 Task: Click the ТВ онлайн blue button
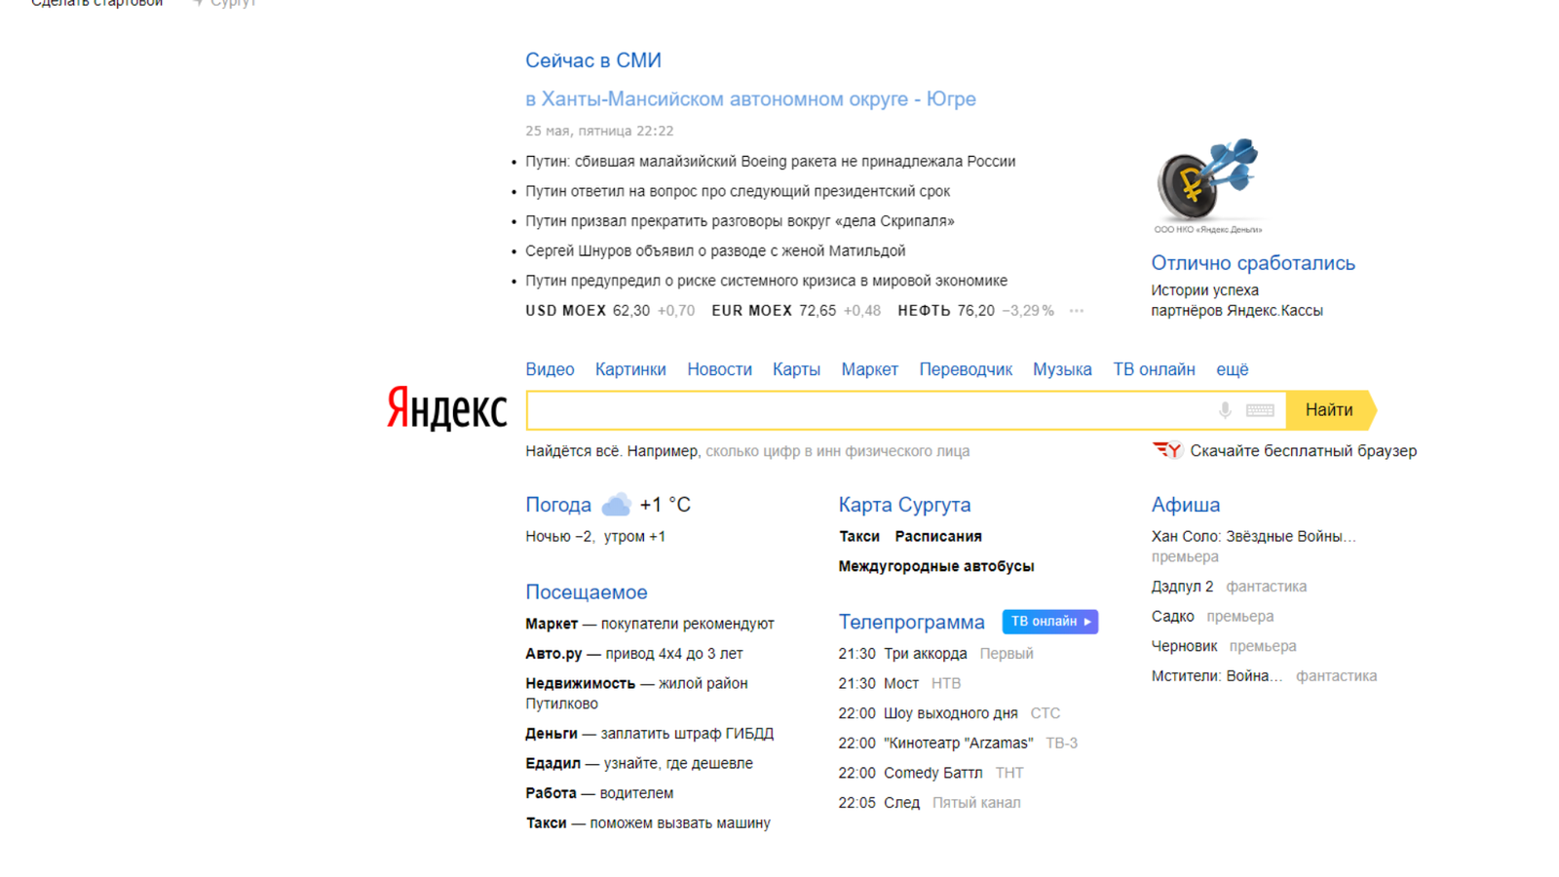point(1050,622)
